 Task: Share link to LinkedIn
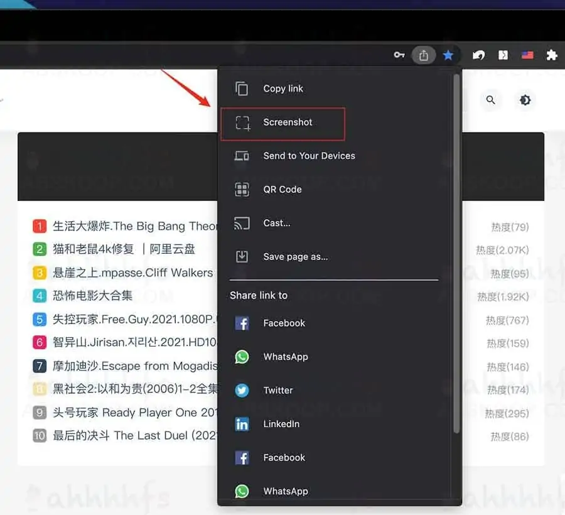pos(281,424)
